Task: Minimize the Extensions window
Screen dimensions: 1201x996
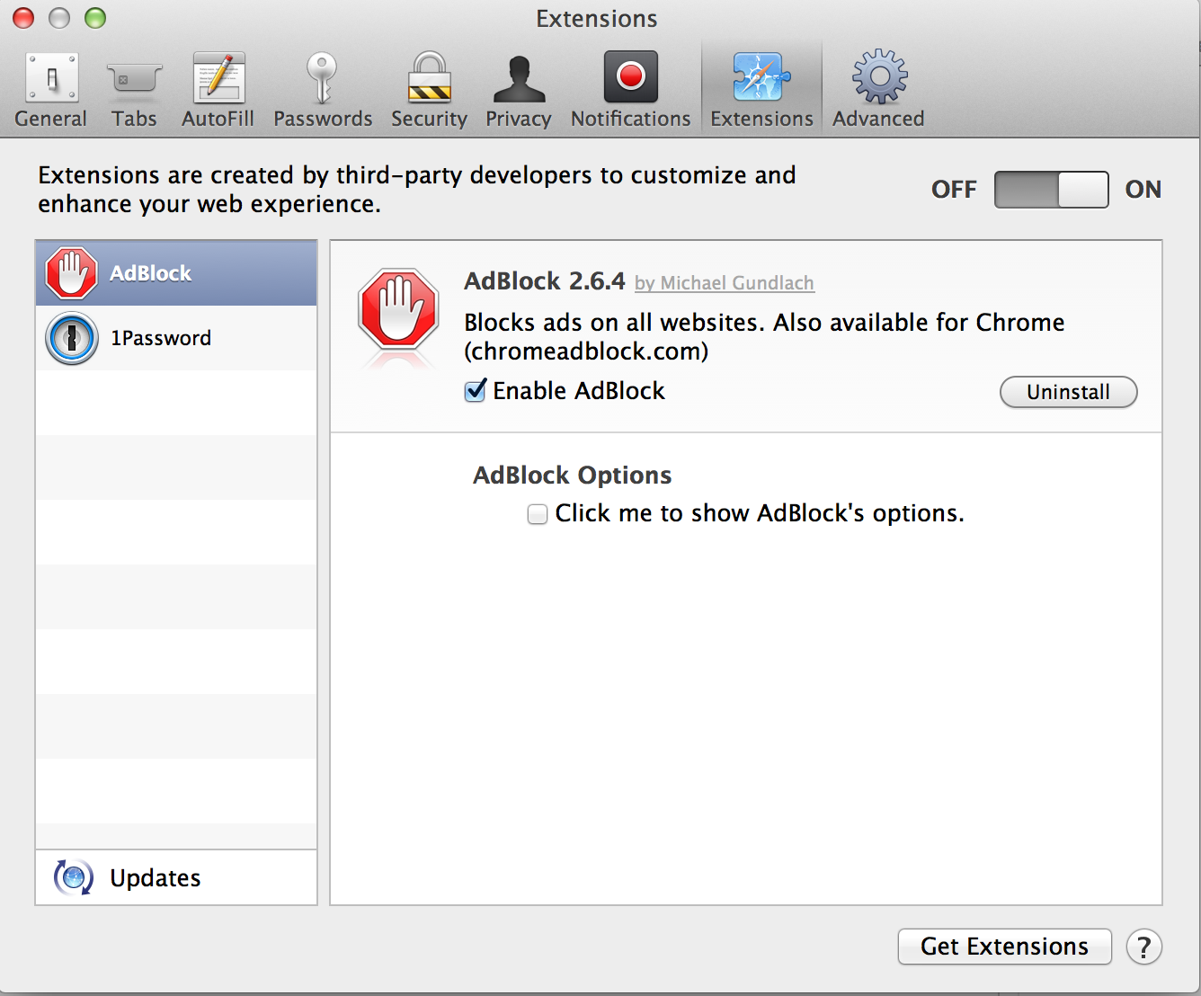Action: [59, 18]
